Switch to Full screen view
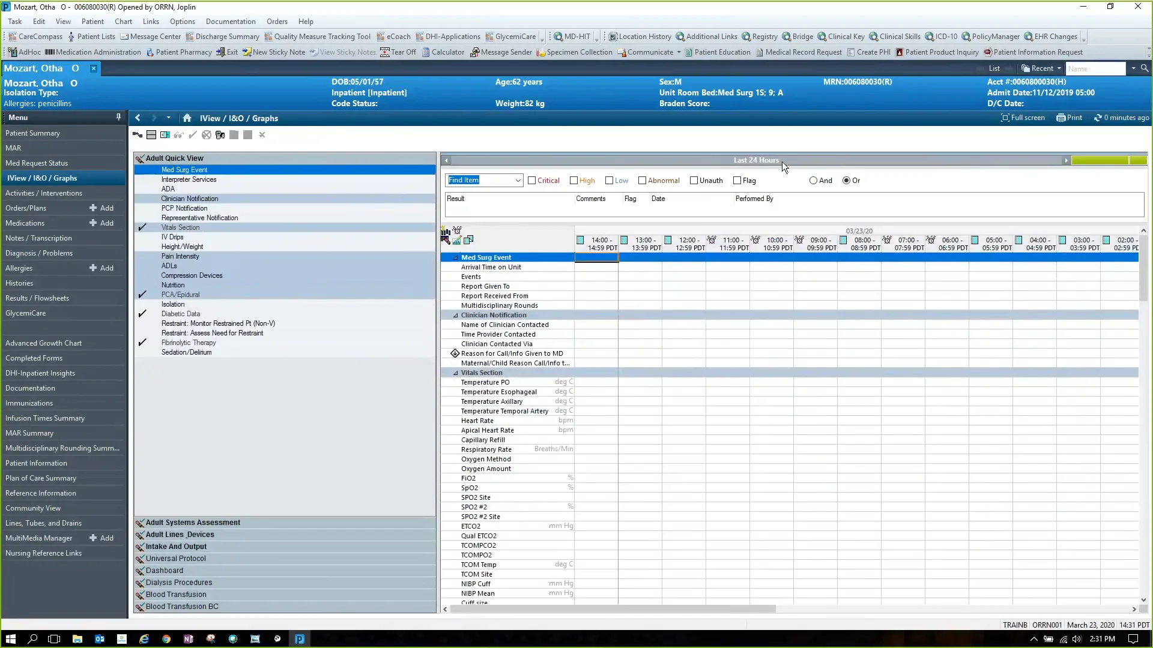 point(1023,117)
